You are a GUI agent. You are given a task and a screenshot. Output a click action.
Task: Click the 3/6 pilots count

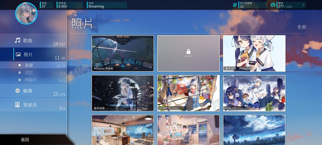(62, 108)
